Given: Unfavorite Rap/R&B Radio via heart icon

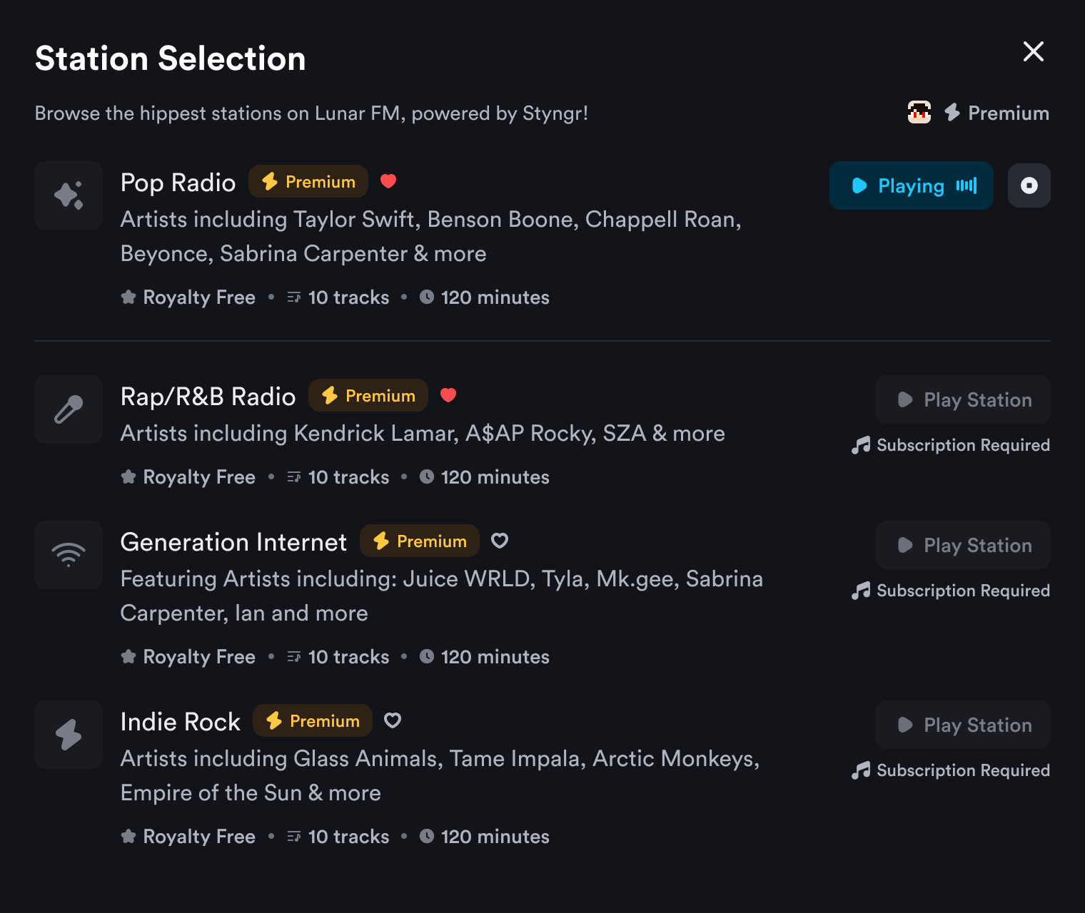Looking at the screenshot, I should pos(448,395).
